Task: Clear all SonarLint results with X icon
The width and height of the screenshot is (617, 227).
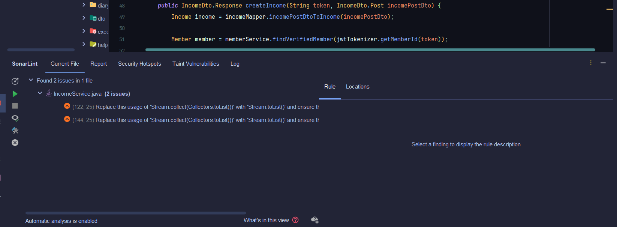Action: pyautogui.click(x=15, y=143)
